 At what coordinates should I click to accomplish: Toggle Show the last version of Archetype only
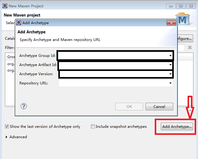point(7,127)
